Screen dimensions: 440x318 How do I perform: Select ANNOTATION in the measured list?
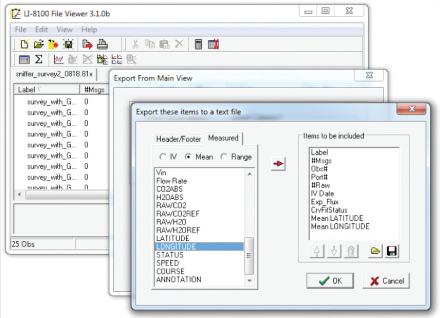[199, 280]
